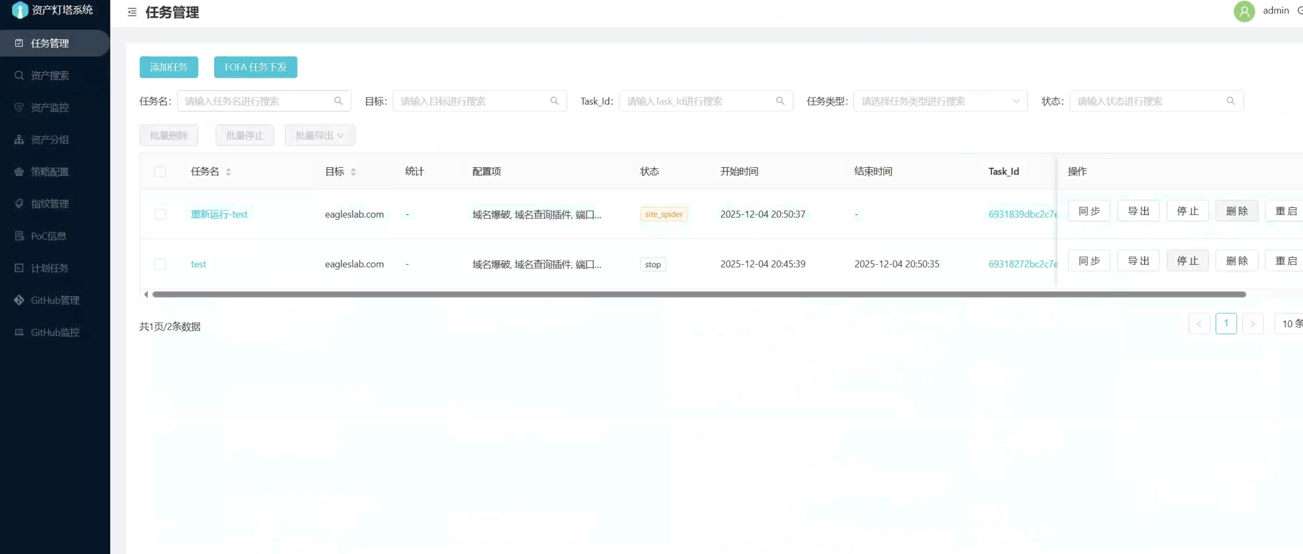
Task: Open the task type selection dropdown
Action: point(940,101)
